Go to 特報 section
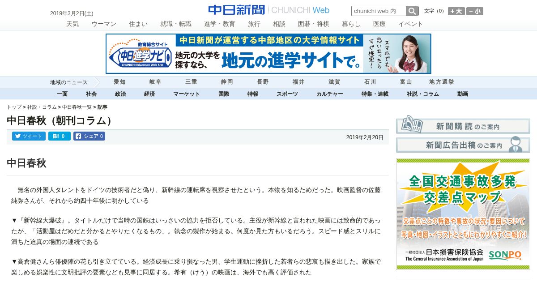This screenshot has height=282, width=537. [x=253, y=94]
